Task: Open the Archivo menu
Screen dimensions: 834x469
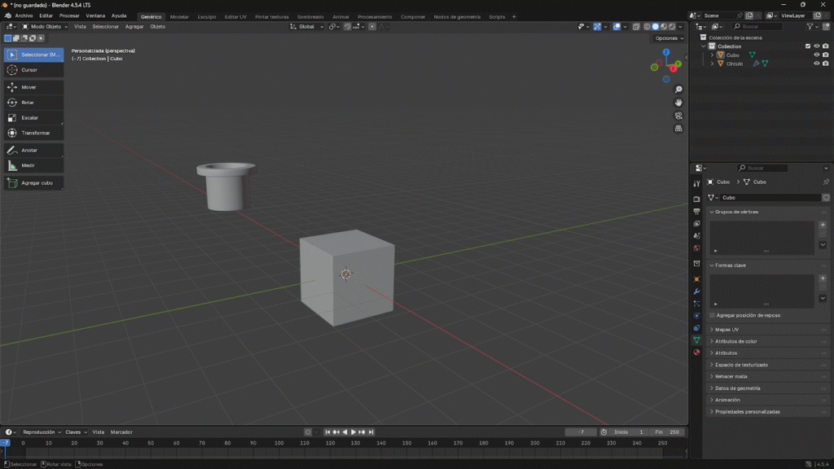Action: tap(24, 16)
